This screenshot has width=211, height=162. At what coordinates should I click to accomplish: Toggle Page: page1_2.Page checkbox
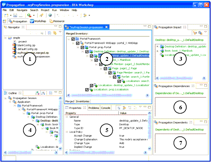(x=105, y=69)
